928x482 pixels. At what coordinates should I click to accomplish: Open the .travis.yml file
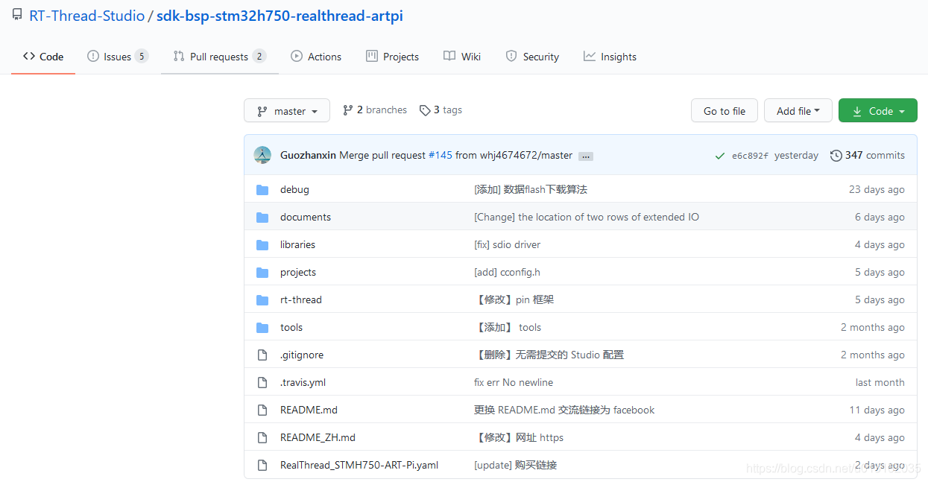point(303,383)
